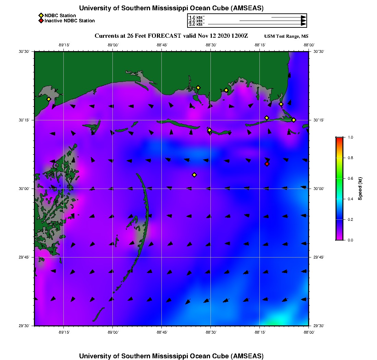Click the red diamond icon in the legend

[41, 21]
